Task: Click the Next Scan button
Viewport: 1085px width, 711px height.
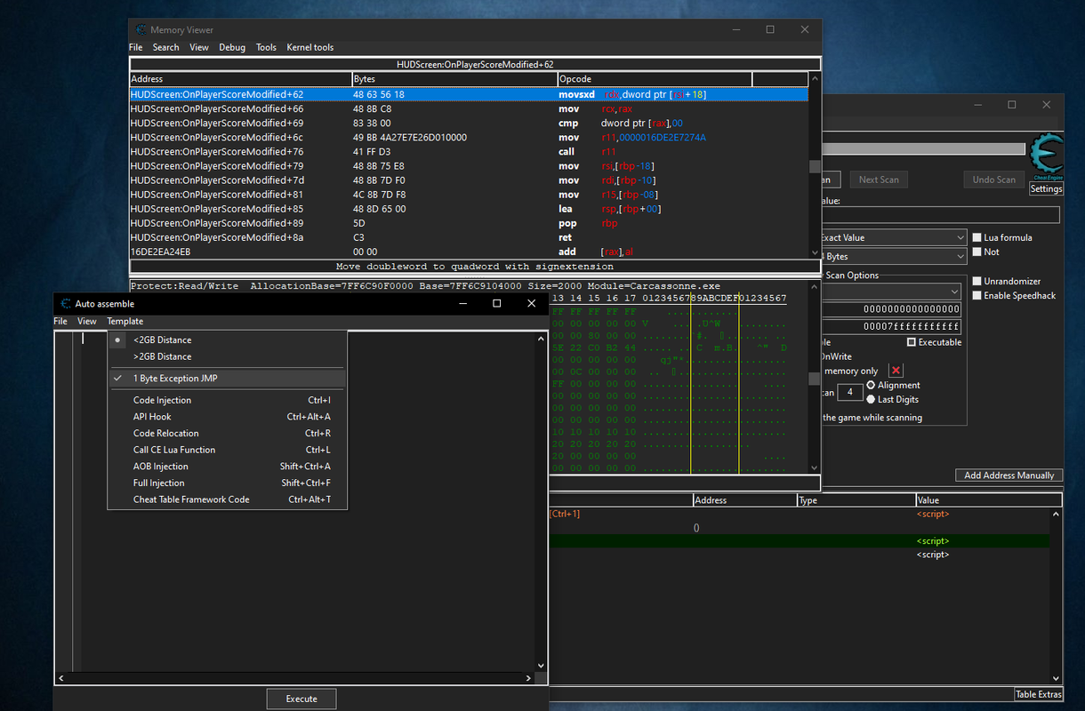Action: tap(879, 179)
